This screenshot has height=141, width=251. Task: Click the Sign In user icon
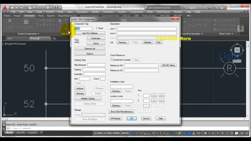[187, 8]
